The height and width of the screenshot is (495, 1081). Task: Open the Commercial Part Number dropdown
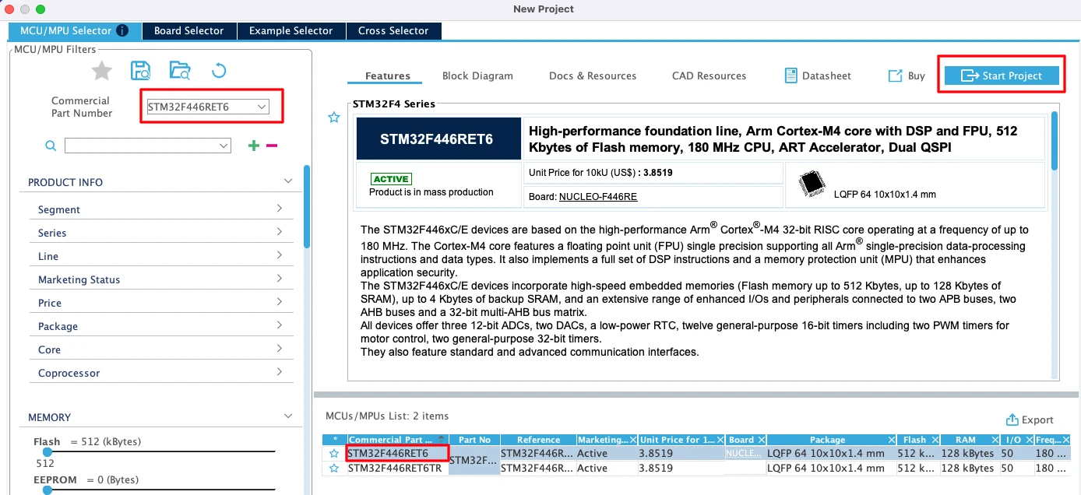pyautogui.click(x=262, y=107)
